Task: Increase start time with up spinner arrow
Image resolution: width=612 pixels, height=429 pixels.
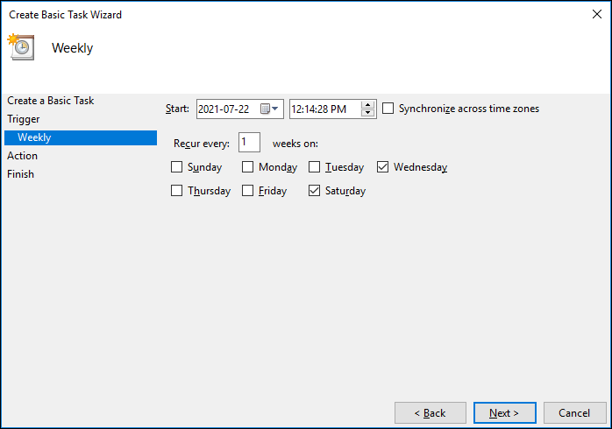Action: pos(368,105)
